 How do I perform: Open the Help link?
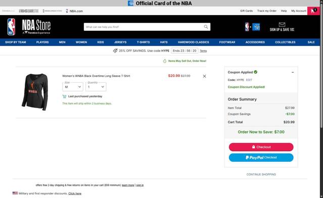(x=284, y=11)
